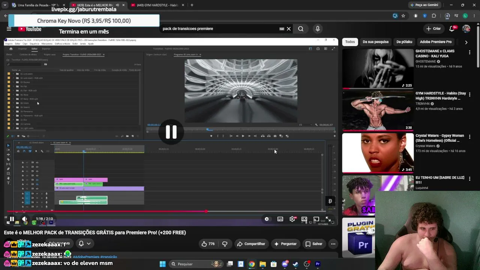Select the Da sua pesquisa chip
Image resolution: width=480 pixels, height=270 pixels.
375,42
